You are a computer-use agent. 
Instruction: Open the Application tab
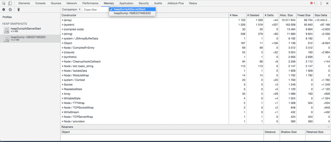(x=126, y=4)
